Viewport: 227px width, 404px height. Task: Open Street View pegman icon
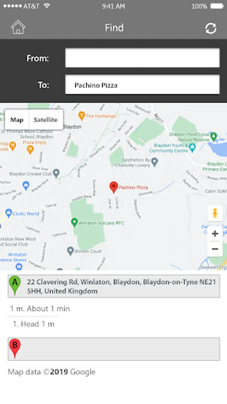[215, 213]
